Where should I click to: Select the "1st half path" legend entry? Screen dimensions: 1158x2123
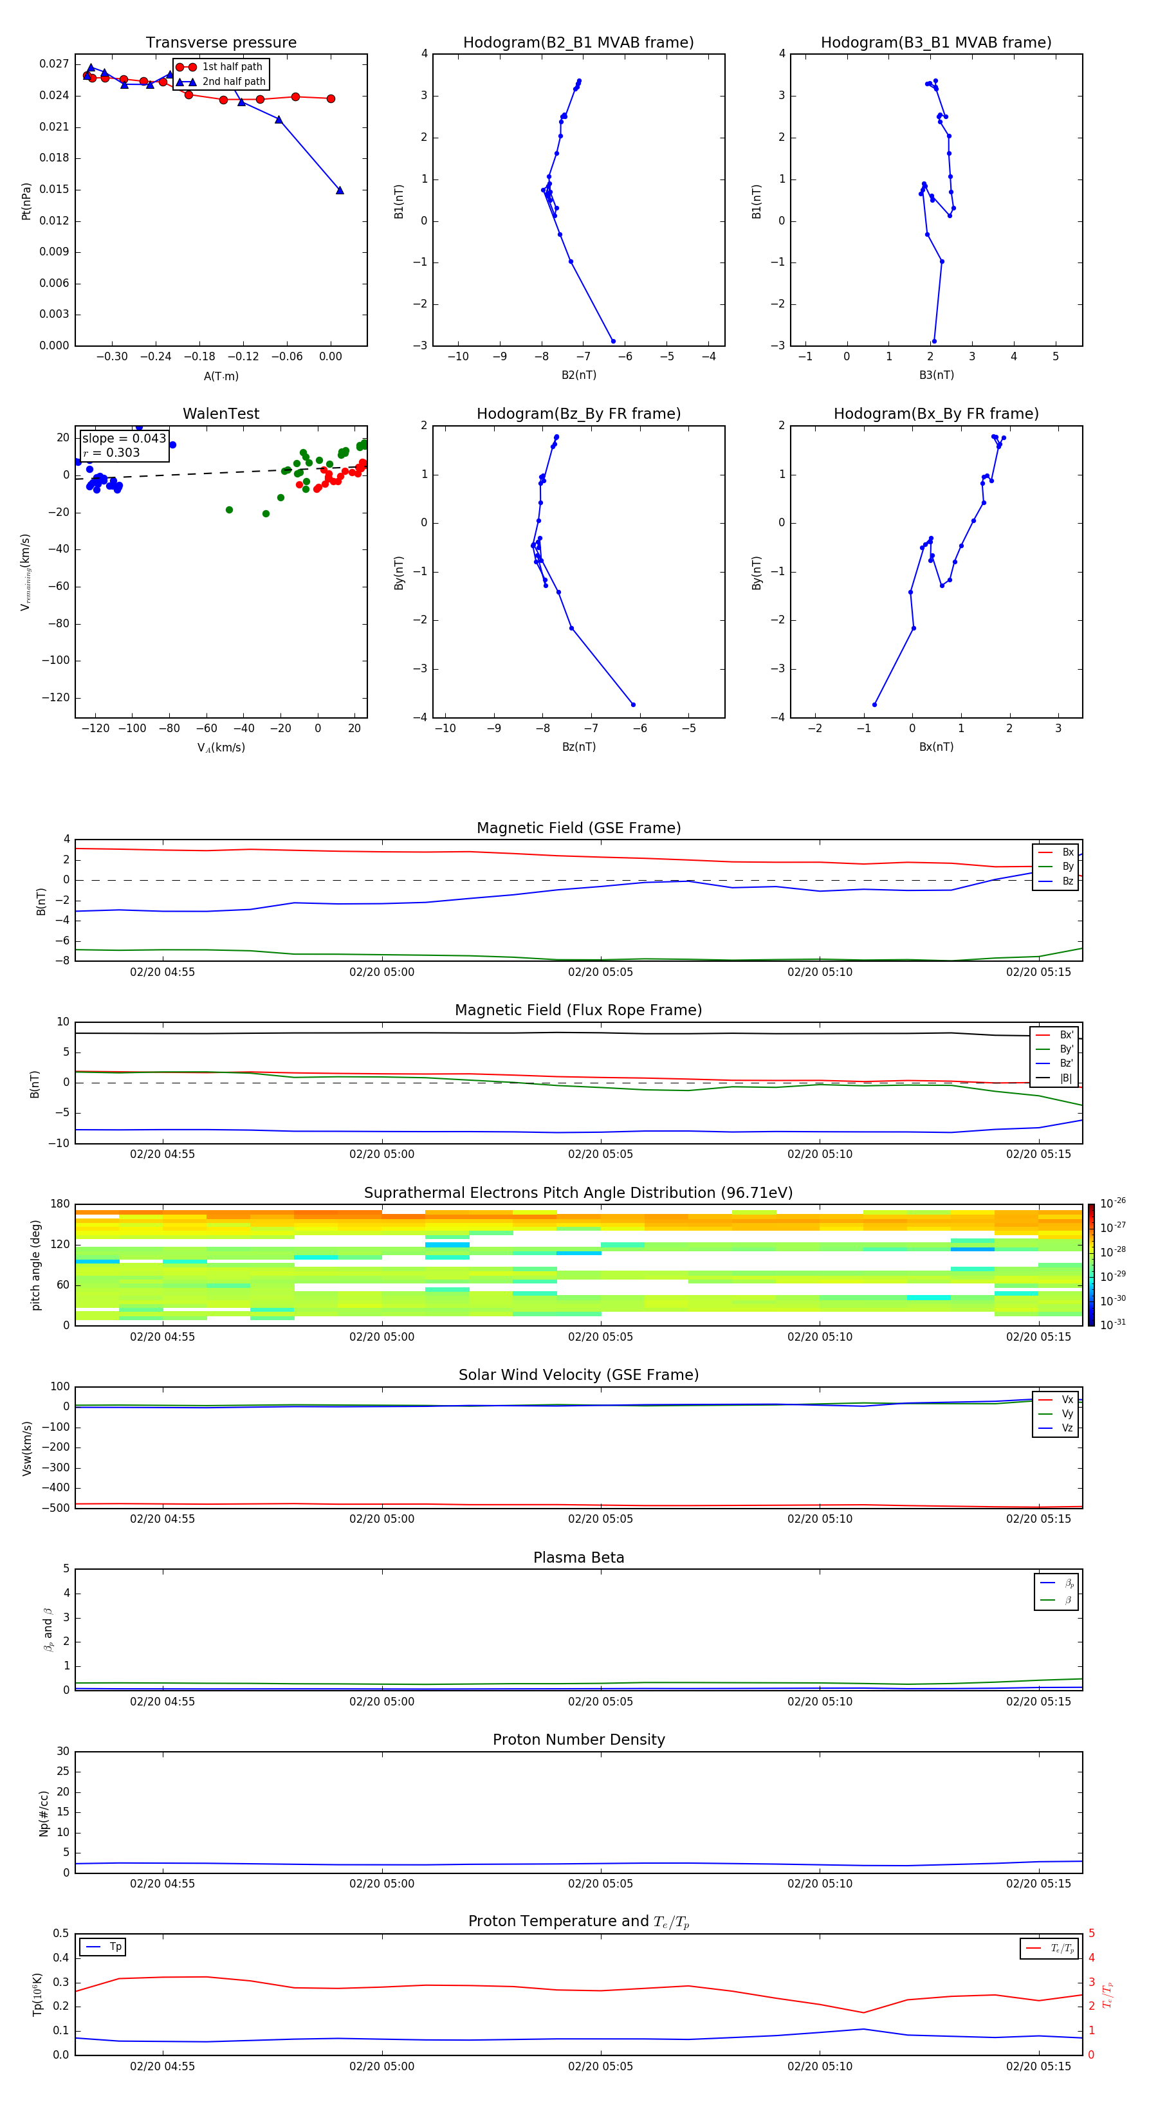point(220,67)
